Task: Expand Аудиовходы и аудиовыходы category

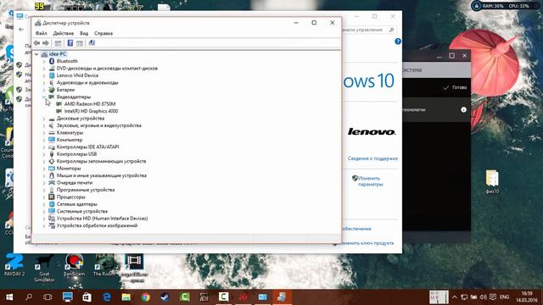Action: click(44, 83)
